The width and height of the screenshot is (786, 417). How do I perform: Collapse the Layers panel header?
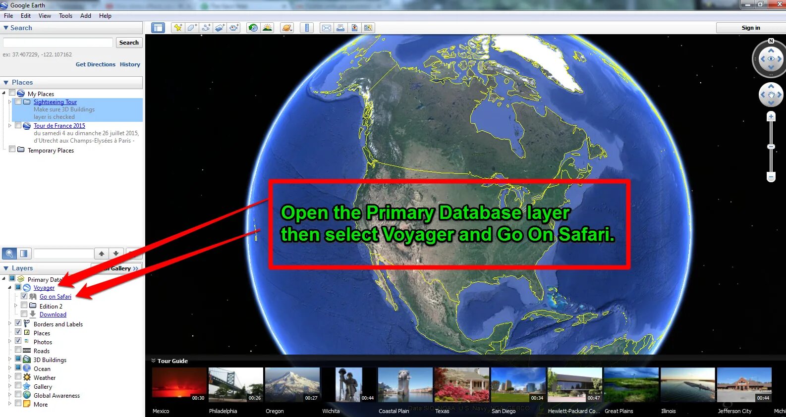pyautogui.click(x=6, y=268)
